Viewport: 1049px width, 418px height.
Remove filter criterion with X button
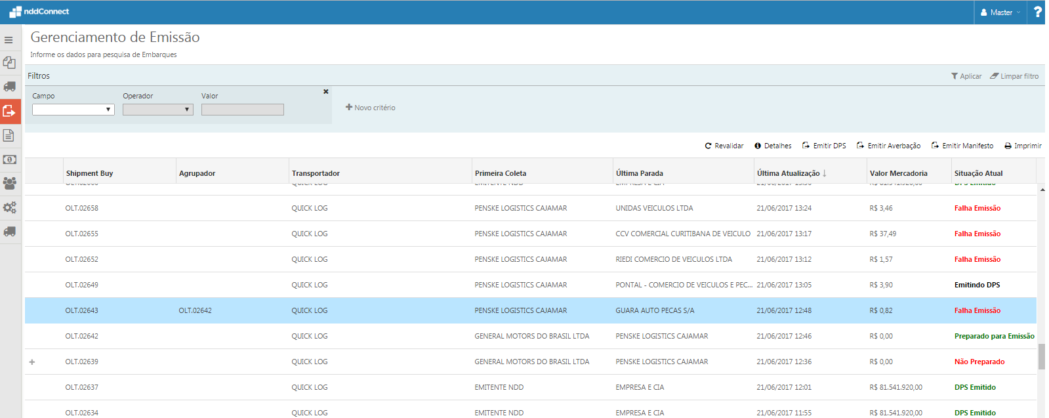pos(325,92)
